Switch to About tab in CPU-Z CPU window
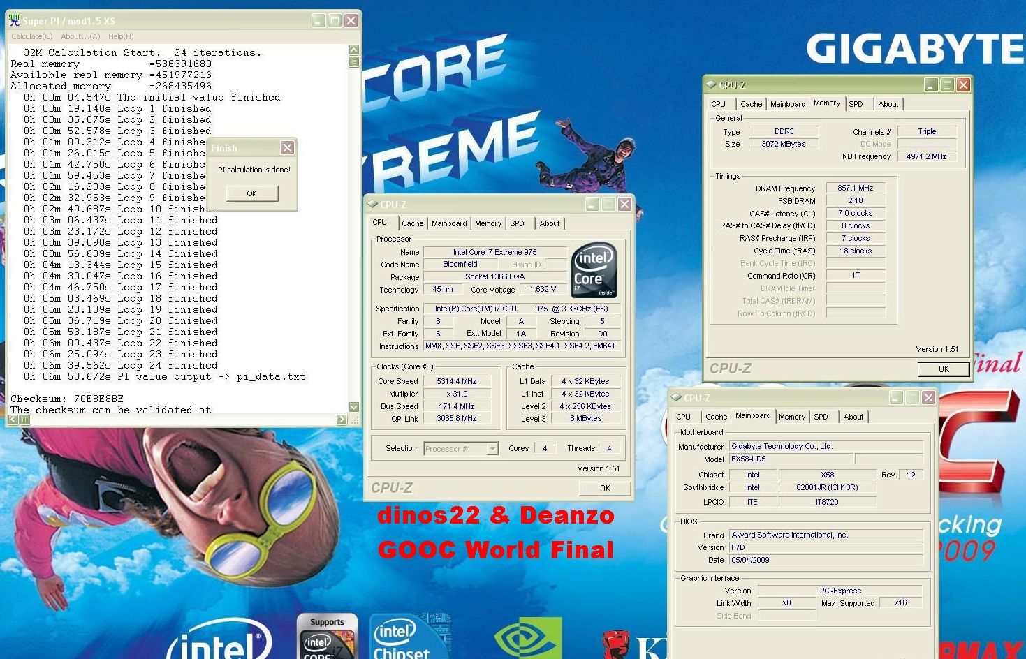Screen dimensions: 1026x659 pyautogui.click(x=550, y=223)
